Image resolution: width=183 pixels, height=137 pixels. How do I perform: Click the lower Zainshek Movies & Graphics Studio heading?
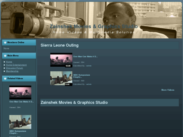click(x=74, y=103)
